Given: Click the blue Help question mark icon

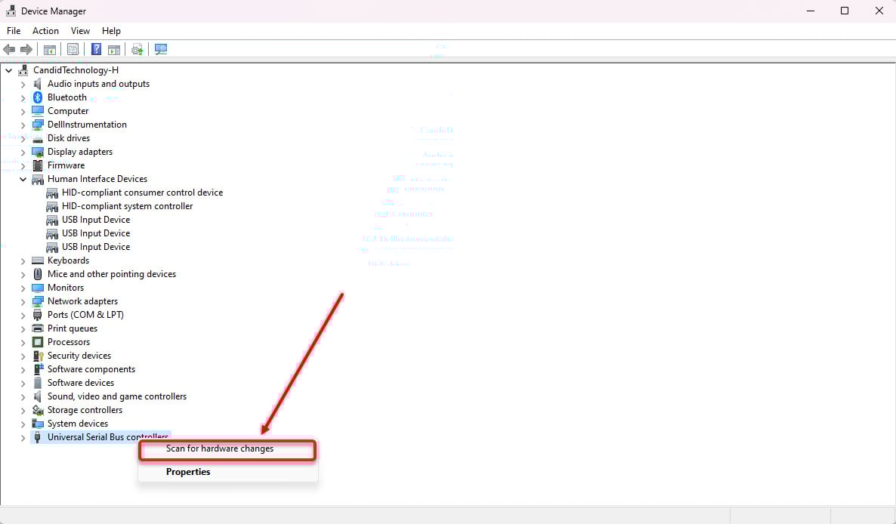Looking at the screenshot, I should click(x=96, y=50).
